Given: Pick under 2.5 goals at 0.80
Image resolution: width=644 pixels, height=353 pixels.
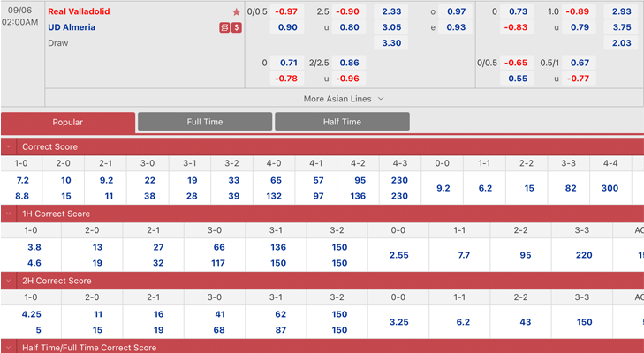Looking at the screenshot, I should tap(348, 27).
